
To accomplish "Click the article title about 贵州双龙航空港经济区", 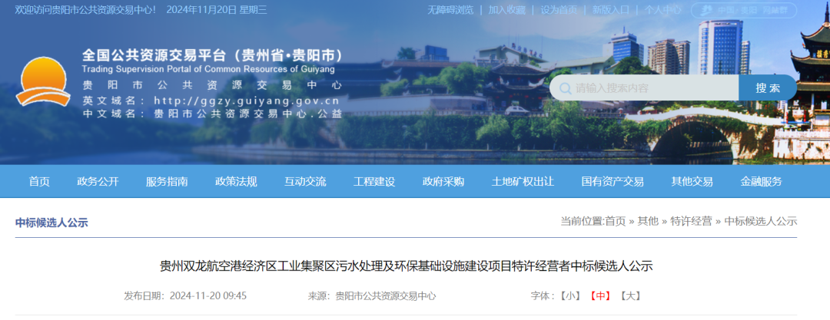I will point(407,266).
